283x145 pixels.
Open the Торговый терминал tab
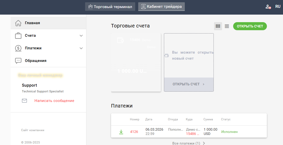[x=110, y=7]
